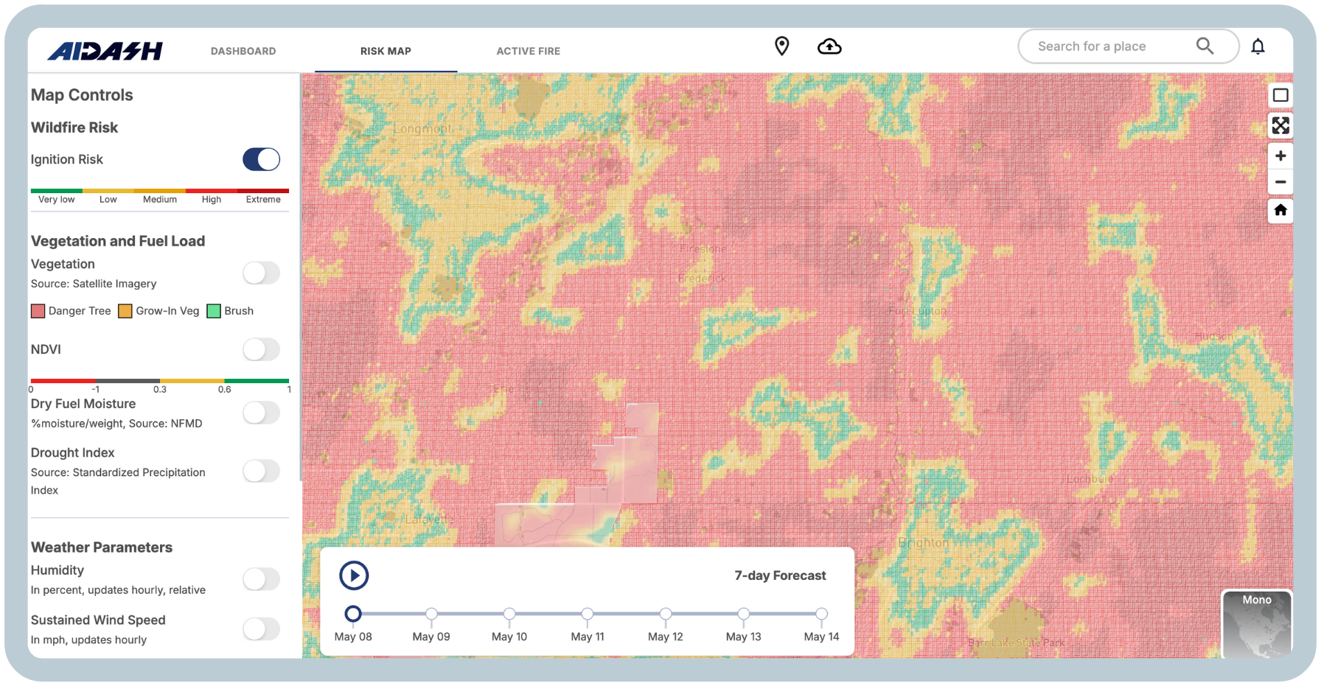Turn on the Humidity toggle
This screenshot has height=686, width=1321.
point(262,579)
